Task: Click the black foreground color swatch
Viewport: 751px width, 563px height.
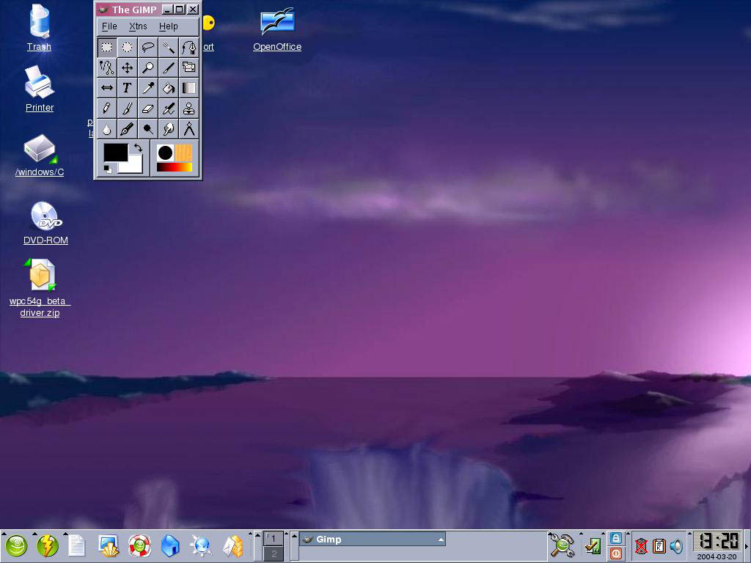Action: (x=114, y=152)
